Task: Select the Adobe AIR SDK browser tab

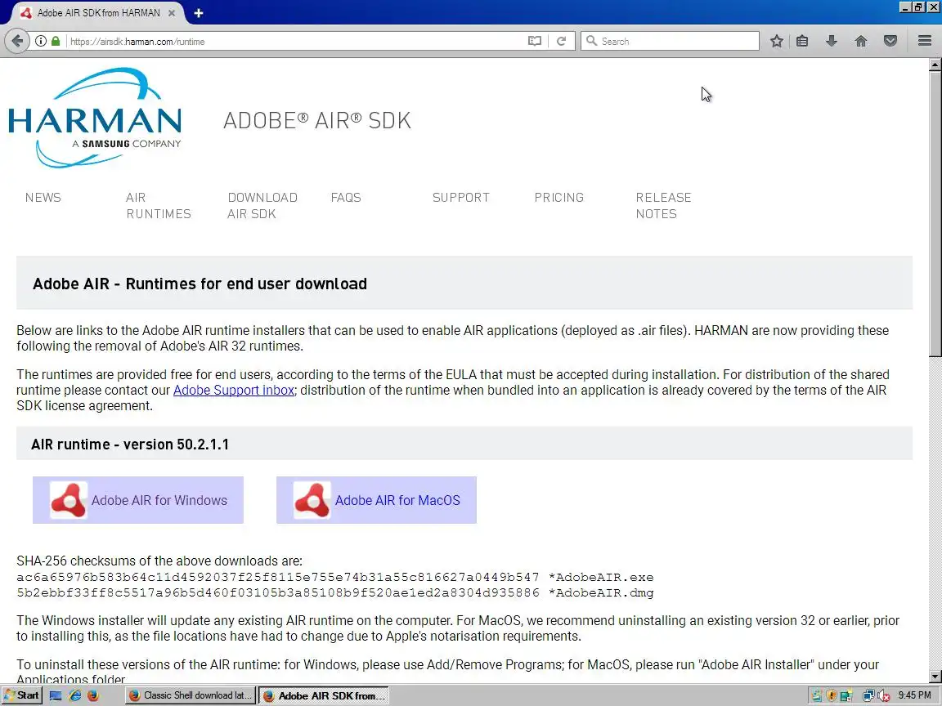Action: [98, 12]
